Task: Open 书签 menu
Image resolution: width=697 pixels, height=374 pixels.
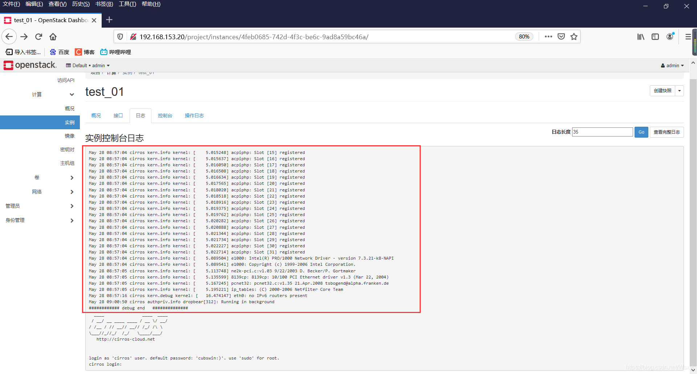Action: [104, 4]
